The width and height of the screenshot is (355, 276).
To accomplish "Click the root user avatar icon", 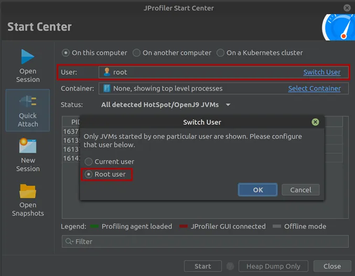I will (x=106, y=72).
